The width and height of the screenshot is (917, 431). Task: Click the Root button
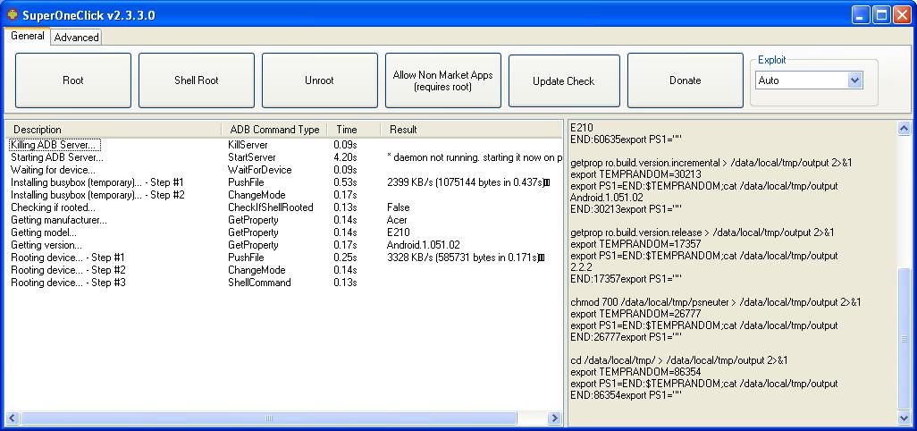(73, 80)
